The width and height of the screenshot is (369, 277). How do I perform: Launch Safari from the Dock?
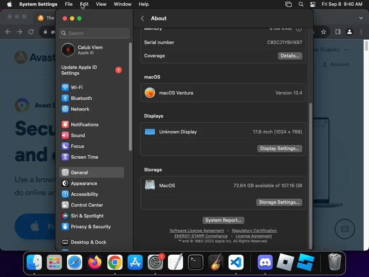[x=75, y=262]
